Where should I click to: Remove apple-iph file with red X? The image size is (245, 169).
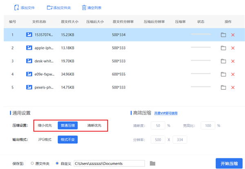[x=233, y=48]
